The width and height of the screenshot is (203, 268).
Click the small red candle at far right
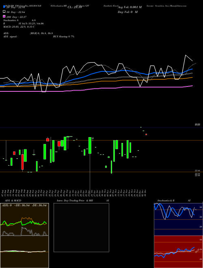[146, 134]
